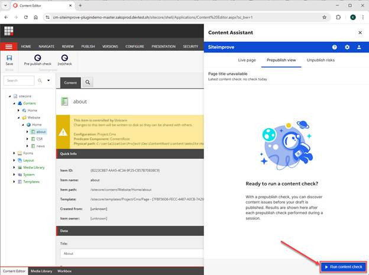Reload the page with the refresh icon
Viewport: 369px width, 275px height.
click(26, 17)
